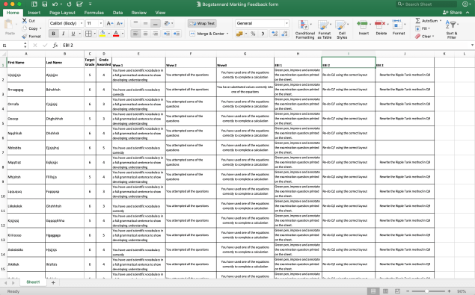Screen dimensions: 475x295
Task: Expand the AutoSum dropdown arrow
Action: tap(441, 21)
